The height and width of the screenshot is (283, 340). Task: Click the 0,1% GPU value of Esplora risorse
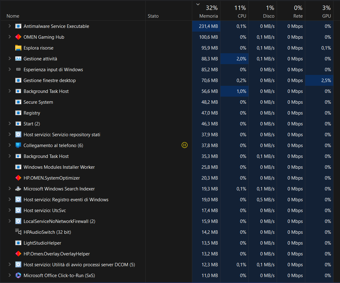(326, 48)
